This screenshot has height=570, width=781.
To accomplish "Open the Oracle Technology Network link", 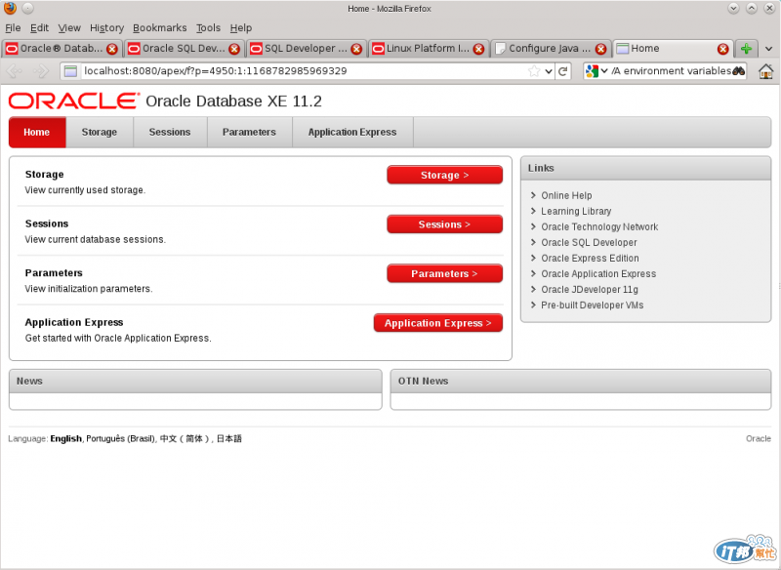I will point(599,227).
